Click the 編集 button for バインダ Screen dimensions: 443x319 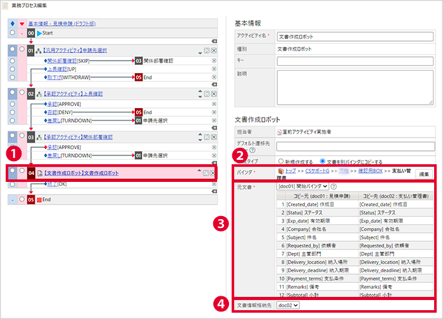[424, 174]
